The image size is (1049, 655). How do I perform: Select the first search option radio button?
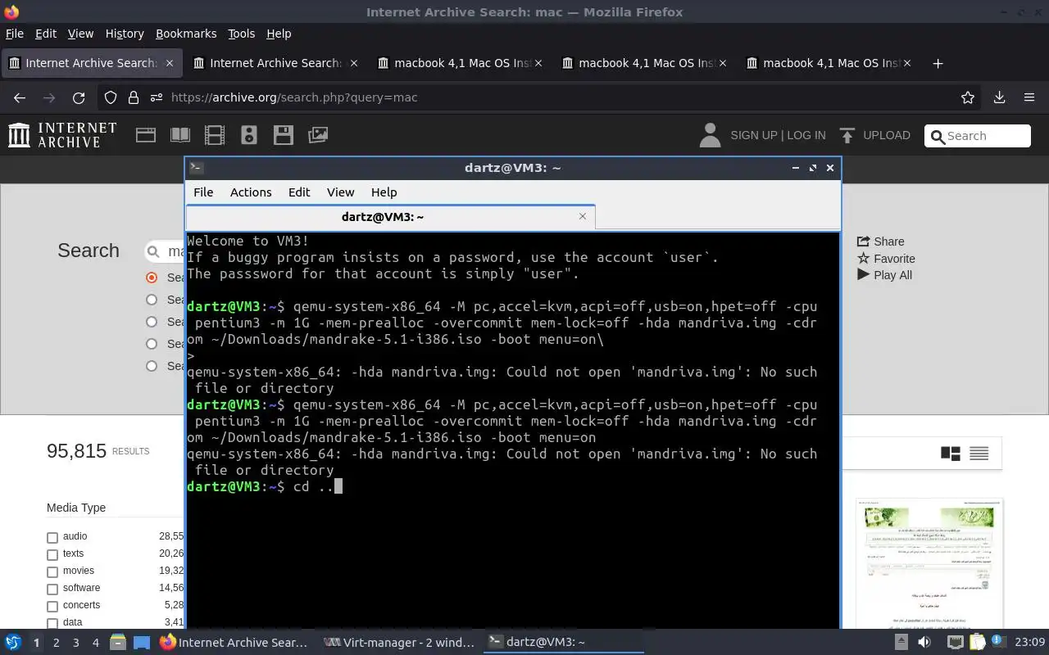152,278
